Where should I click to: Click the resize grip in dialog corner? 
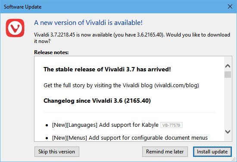tap(234, 159)
